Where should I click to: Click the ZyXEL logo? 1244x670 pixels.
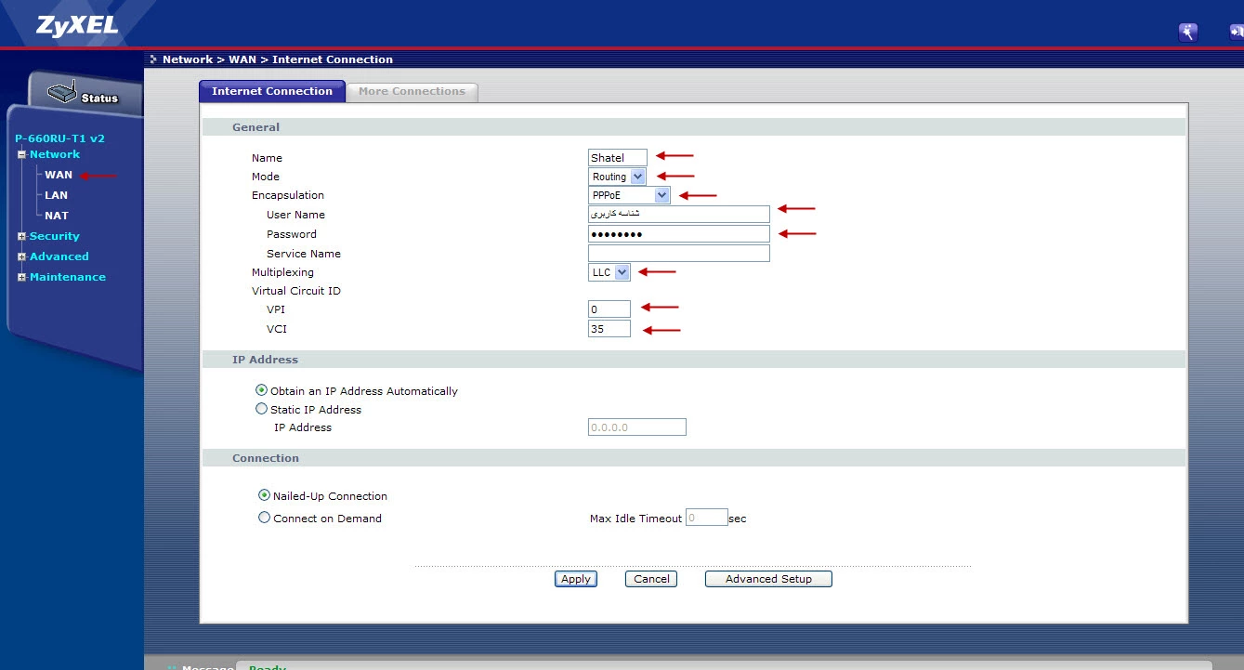coord(77,26)
